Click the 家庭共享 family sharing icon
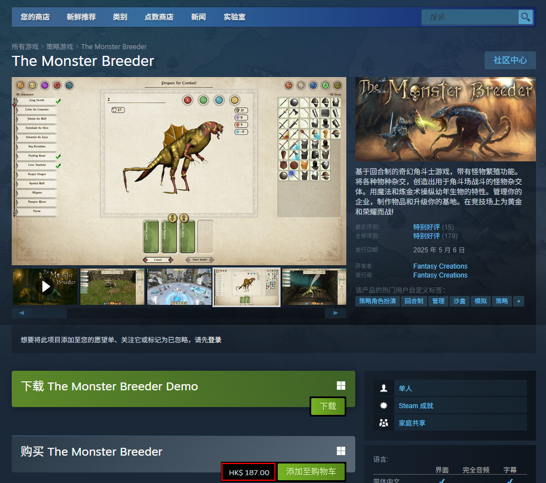The height and width of the screenshot is (483, 546). tap(384, 423)
